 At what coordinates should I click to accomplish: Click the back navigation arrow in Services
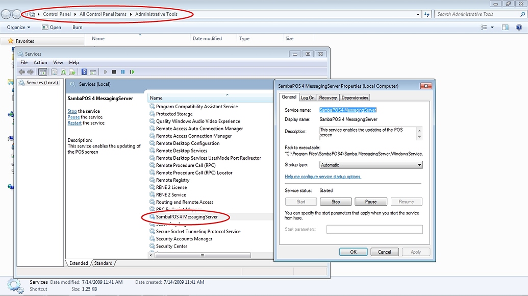21,71
